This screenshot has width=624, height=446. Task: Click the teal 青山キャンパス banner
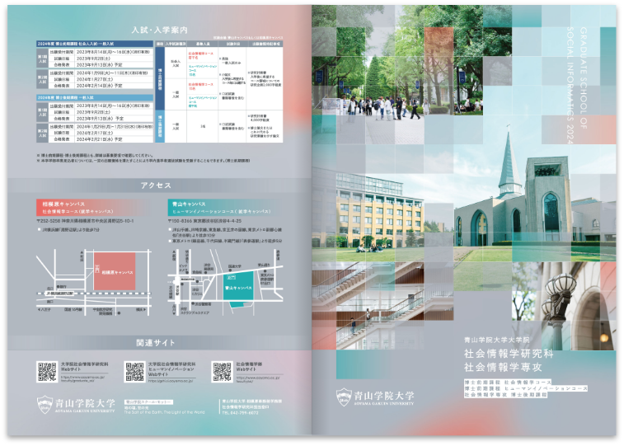[x=225, y=207]
